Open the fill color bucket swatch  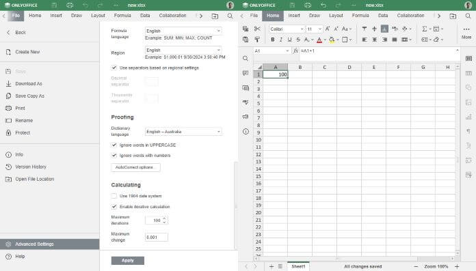332,40
